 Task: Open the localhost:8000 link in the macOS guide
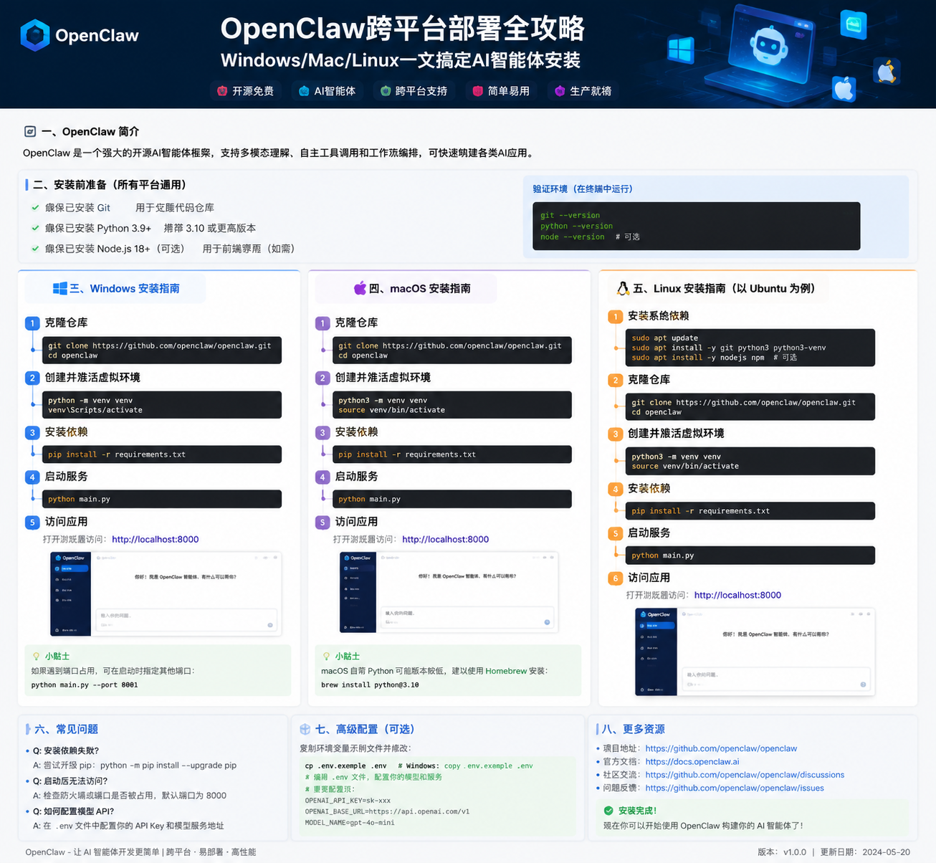click(x=446, y=539)
